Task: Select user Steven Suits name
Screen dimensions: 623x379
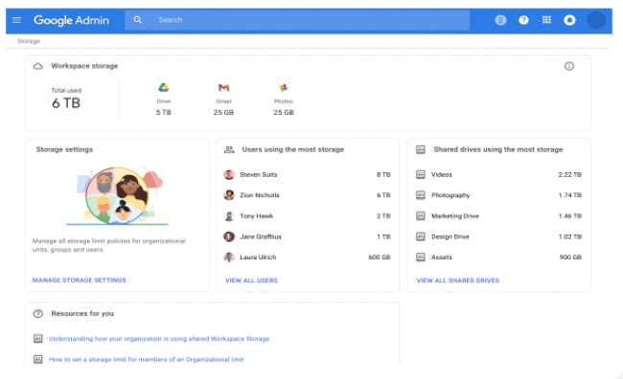Action: [x=258, y=174]
